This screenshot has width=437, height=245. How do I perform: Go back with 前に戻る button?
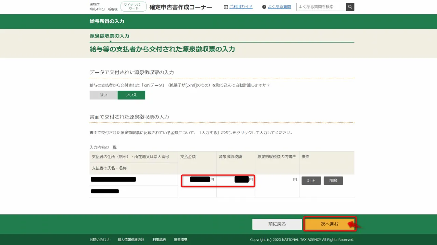pos(277,224)
